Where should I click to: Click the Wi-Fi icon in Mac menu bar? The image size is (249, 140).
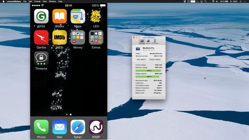[213, 2]
